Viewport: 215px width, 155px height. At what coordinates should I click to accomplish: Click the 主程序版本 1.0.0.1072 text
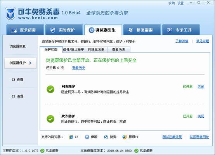(21, 151)
